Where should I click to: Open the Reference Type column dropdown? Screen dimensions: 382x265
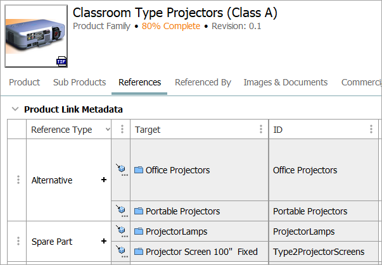pos(106,130)
